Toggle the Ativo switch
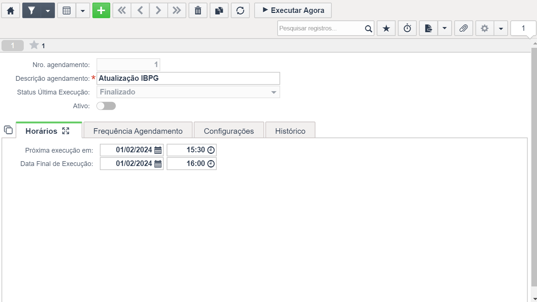The height and width of the screenshot is (302, 537). 106,106
